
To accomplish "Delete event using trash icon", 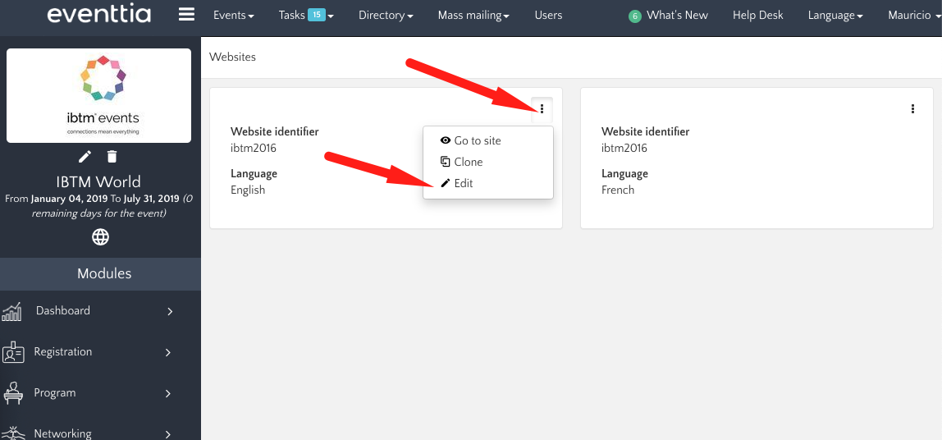I will click(112, 157).
